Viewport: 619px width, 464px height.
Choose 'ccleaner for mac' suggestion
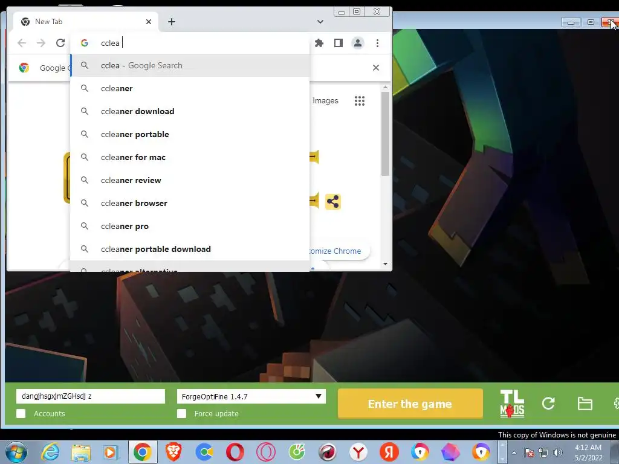pos(189,157)
